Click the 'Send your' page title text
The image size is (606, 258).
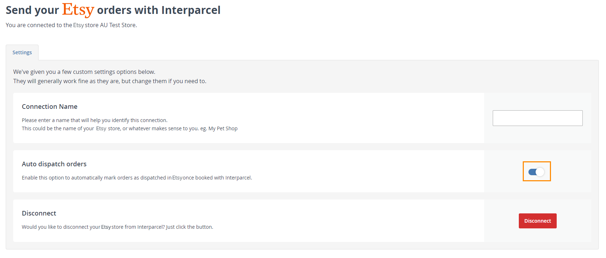(x=32, y=10)
